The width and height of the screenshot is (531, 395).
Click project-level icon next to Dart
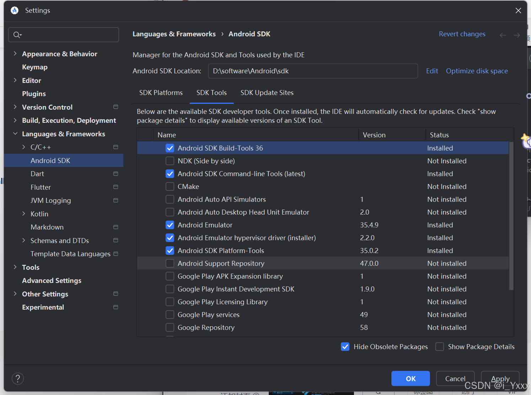pos(116,174)
